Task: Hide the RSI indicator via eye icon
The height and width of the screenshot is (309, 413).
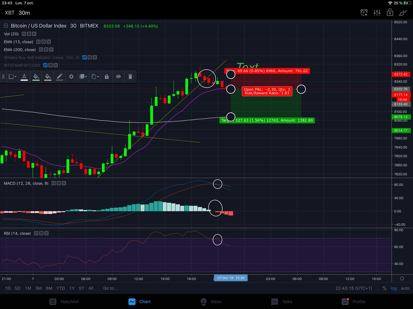Action: pos(36,233)
